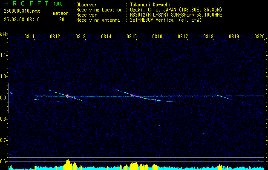The width and height of the screenshot is (268, 170).
Task: Click time marker 0312
Action: [x=55, y=37]
